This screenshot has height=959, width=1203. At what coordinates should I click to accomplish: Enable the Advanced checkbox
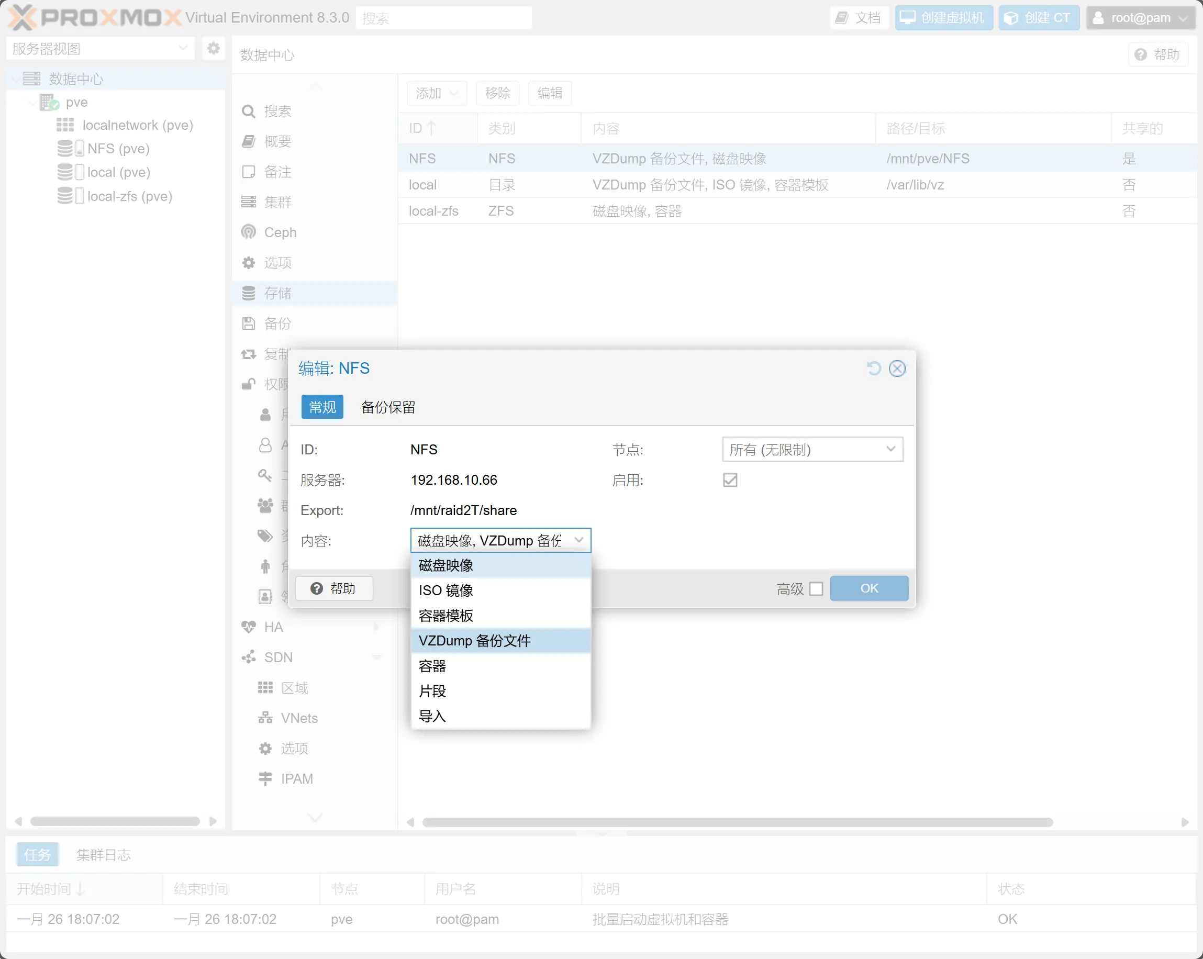pos(816,588)
